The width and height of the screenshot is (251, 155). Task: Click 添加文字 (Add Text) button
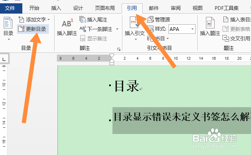point(32,20)
